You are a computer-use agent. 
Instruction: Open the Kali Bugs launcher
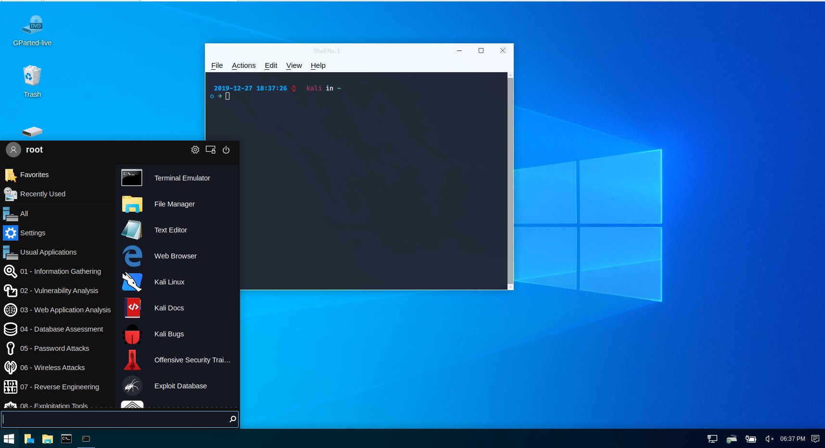pos(177,334)
